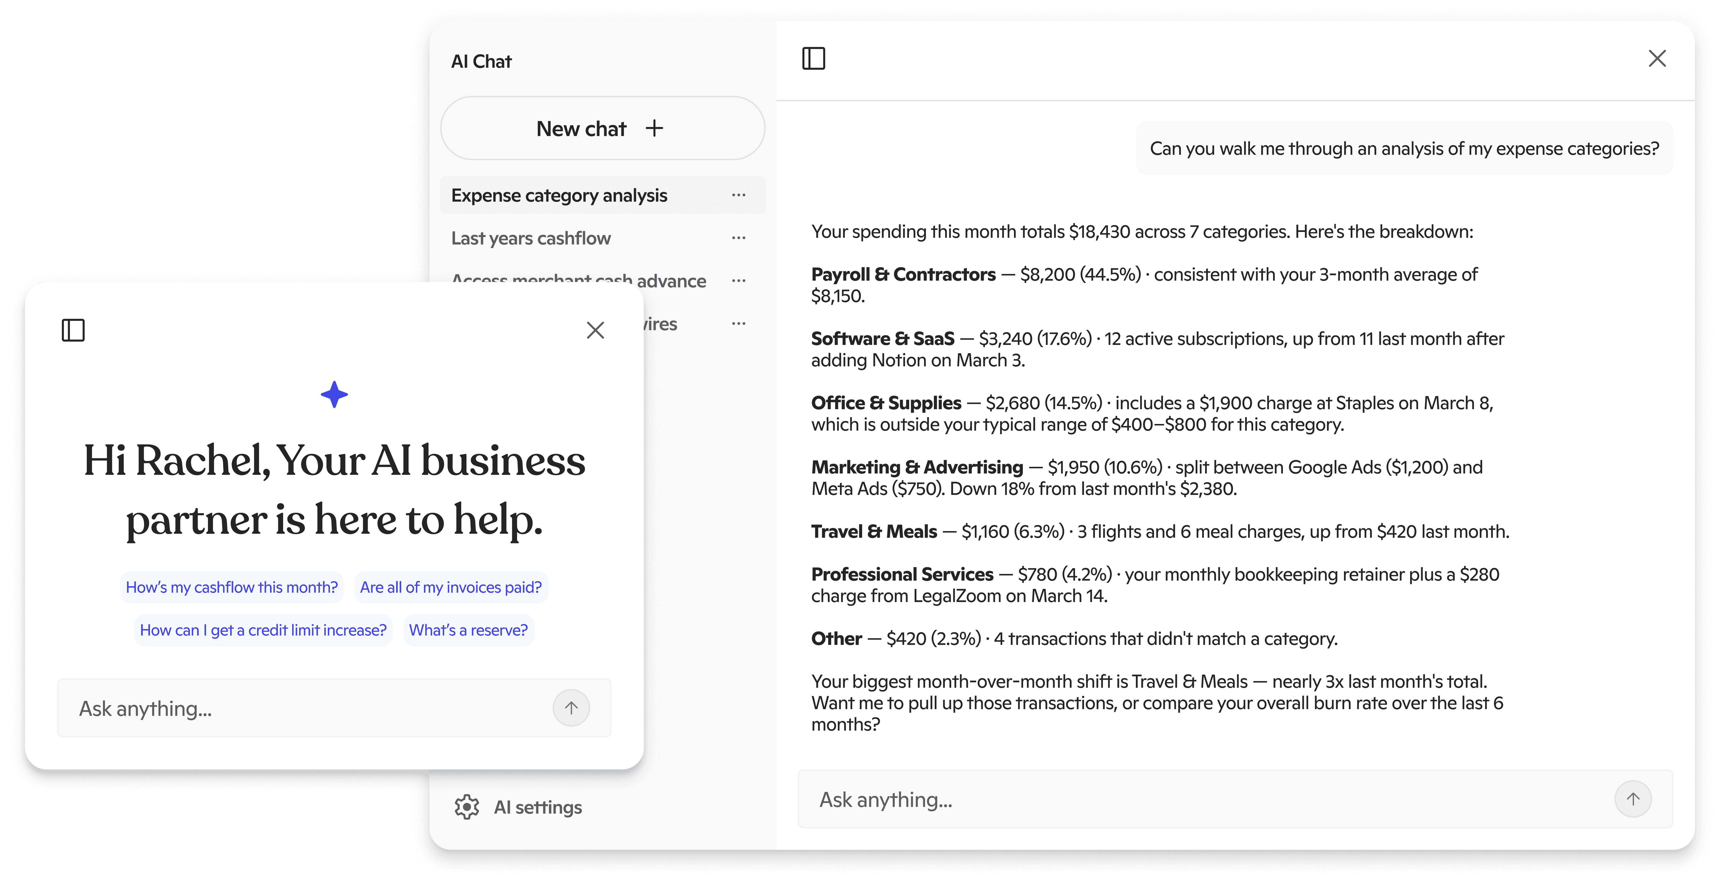Focus main chat 'Ask anything...' input field
The height and width of the screenshot is (879, 1720).
[1202, 799]
